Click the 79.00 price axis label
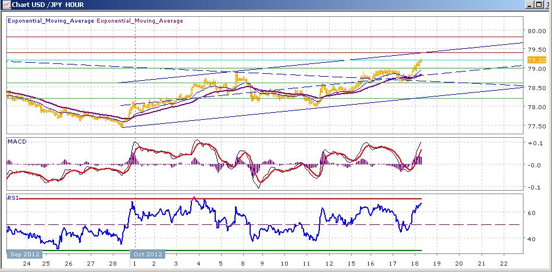Viewport: 552px width, 272px height. [536, 69]
